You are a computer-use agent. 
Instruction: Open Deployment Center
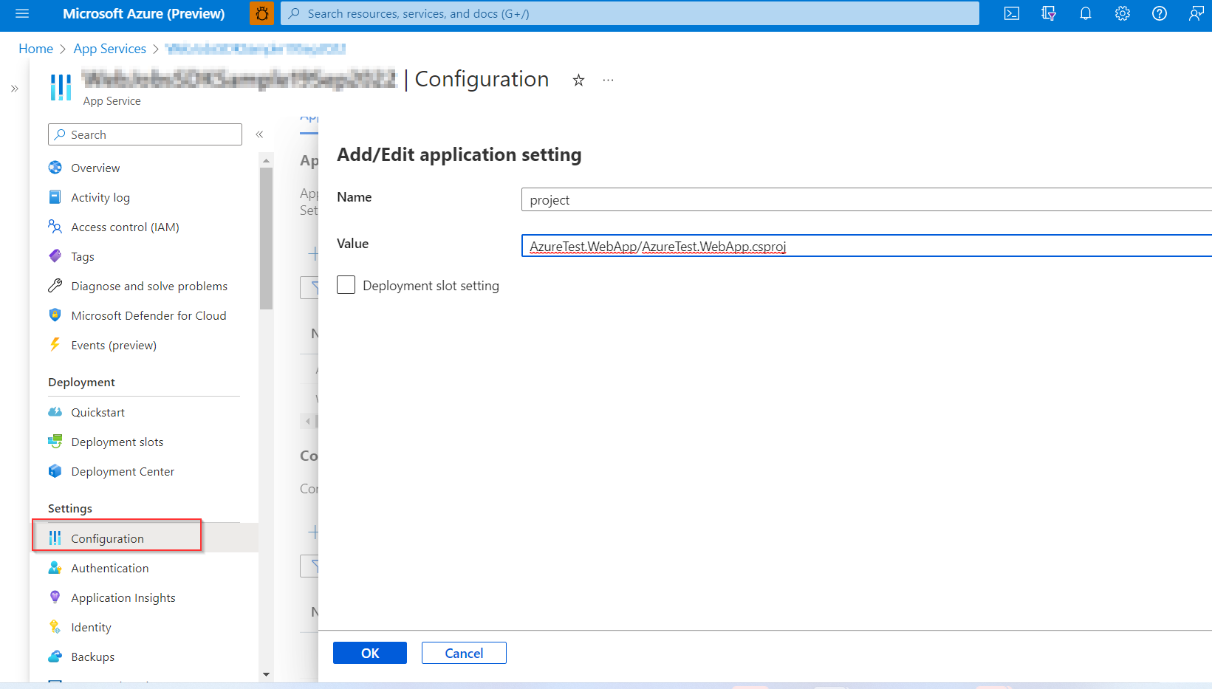(123, 471)
